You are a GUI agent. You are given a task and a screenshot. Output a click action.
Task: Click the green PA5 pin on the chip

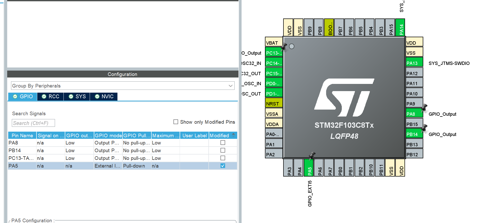[309, 168]
